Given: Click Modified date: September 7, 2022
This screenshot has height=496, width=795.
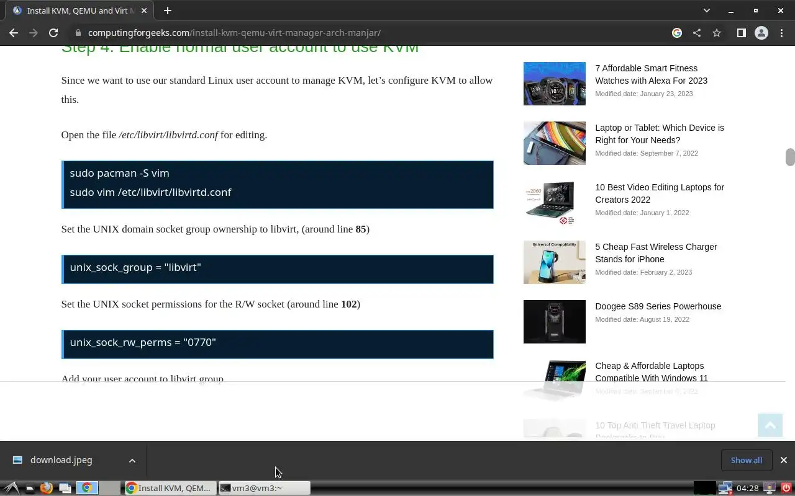Looking at the screenshot, I should point(647,153).
